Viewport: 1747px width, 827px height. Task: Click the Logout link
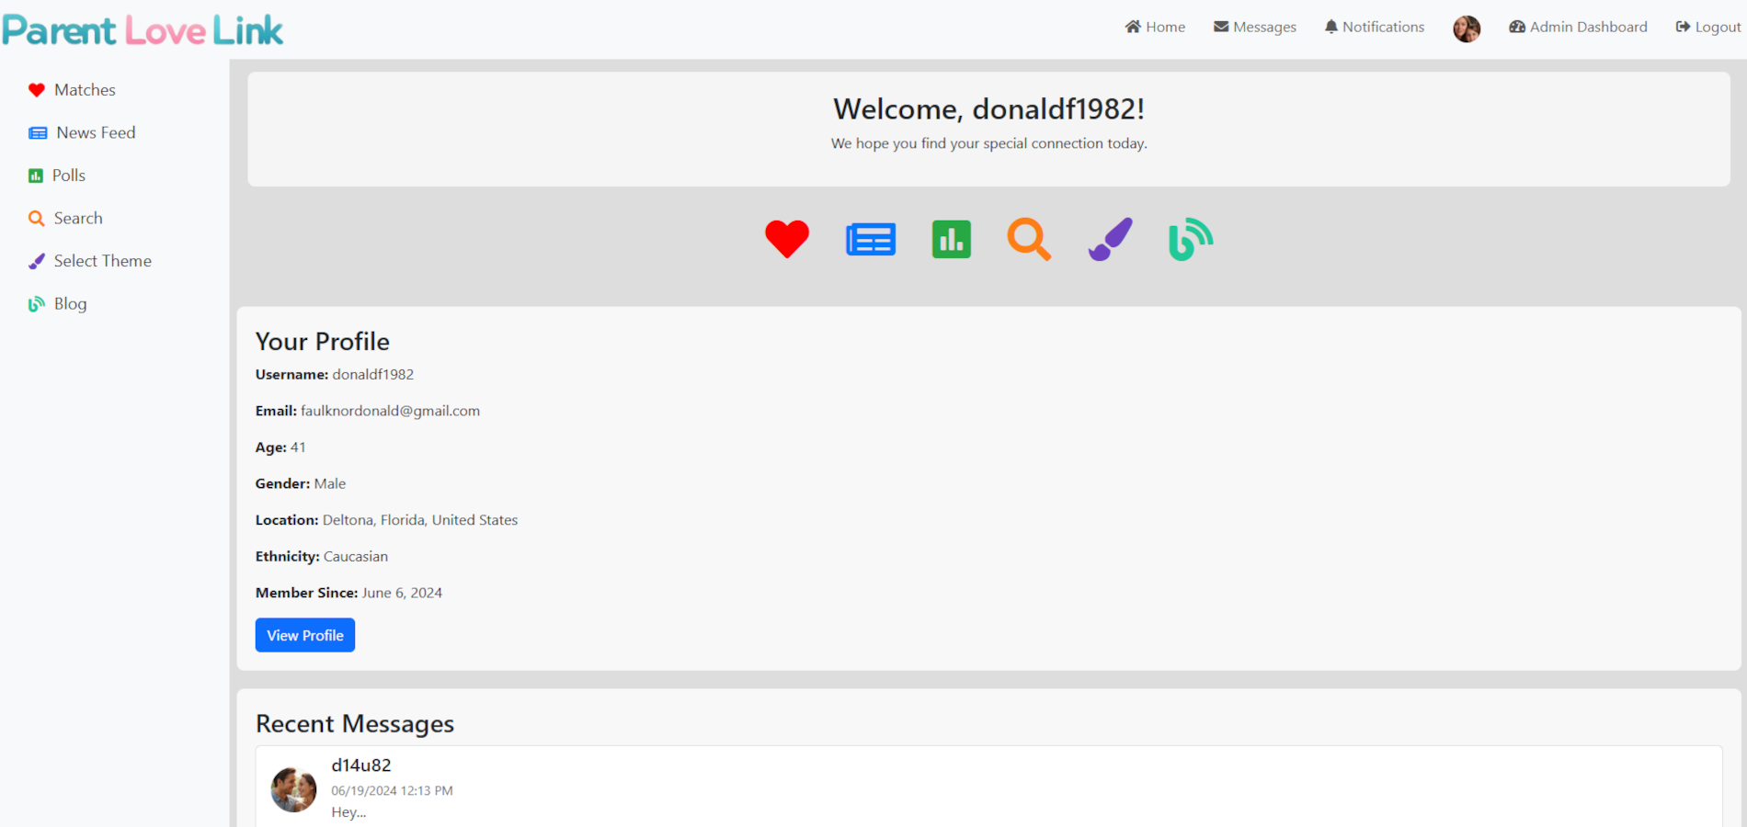click(1707, 27)
